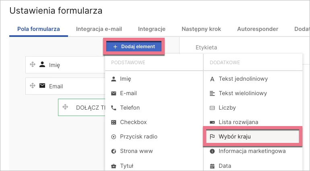Screen dimensions: 310x171
Task: Click the globe icon next to Strona www
Action: [114, 151]
